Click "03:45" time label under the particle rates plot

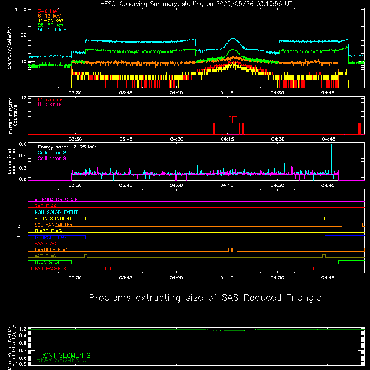click(126, 139)
